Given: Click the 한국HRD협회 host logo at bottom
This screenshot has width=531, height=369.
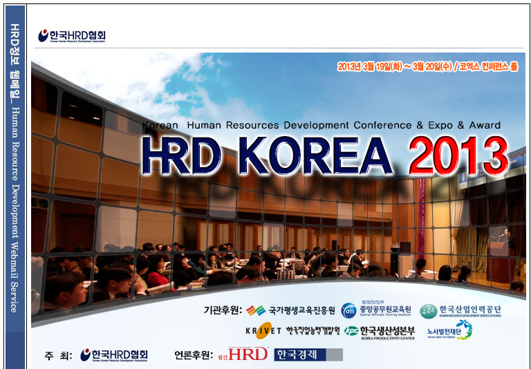Looking at the screenshot, I should point(114,355).
